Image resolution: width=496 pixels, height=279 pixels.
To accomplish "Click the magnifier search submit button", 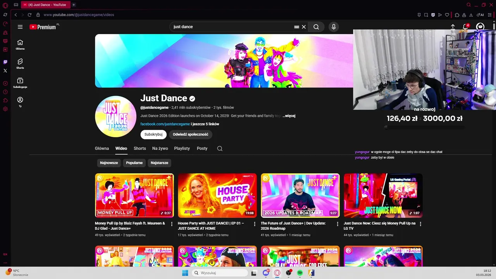I will tap(316, 27).
